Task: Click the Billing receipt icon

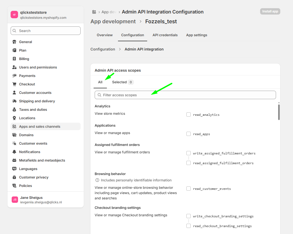Action: [x=14, y=59]
